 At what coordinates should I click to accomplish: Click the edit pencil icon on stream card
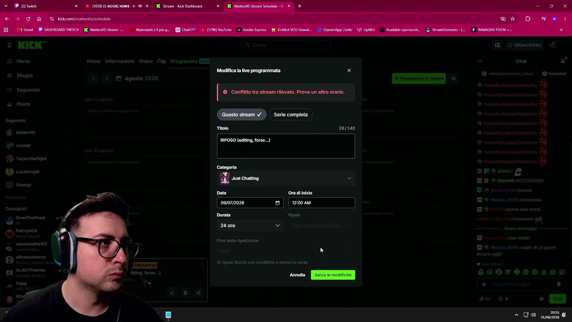[172, 293]
